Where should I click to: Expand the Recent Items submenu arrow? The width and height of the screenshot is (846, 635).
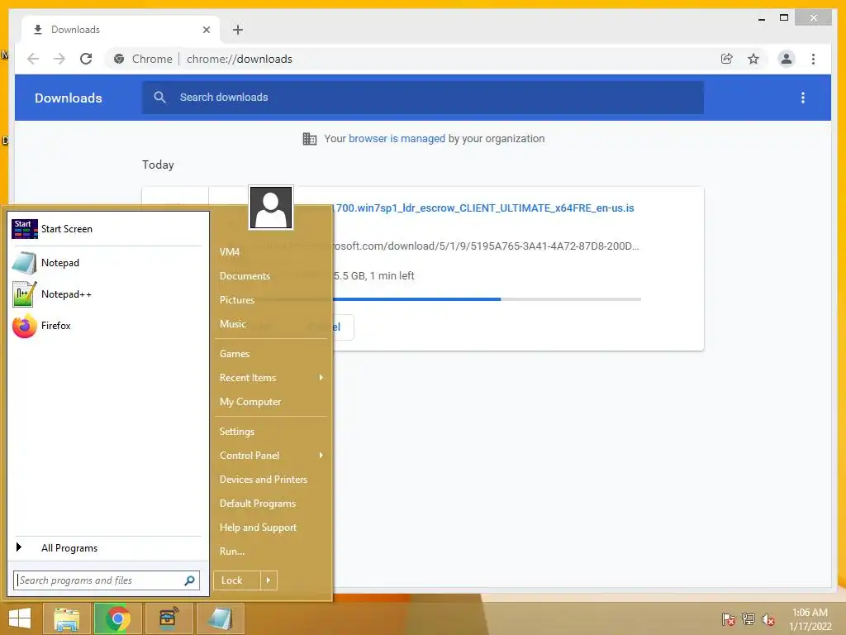pos(321,377)
